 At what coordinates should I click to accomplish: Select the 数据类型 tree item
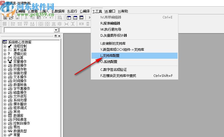[20, 131]
